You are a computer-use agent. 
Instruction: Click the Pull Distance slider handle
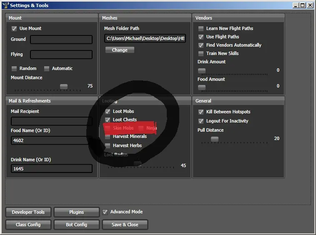pyautogui.click(x=214, y=139)
